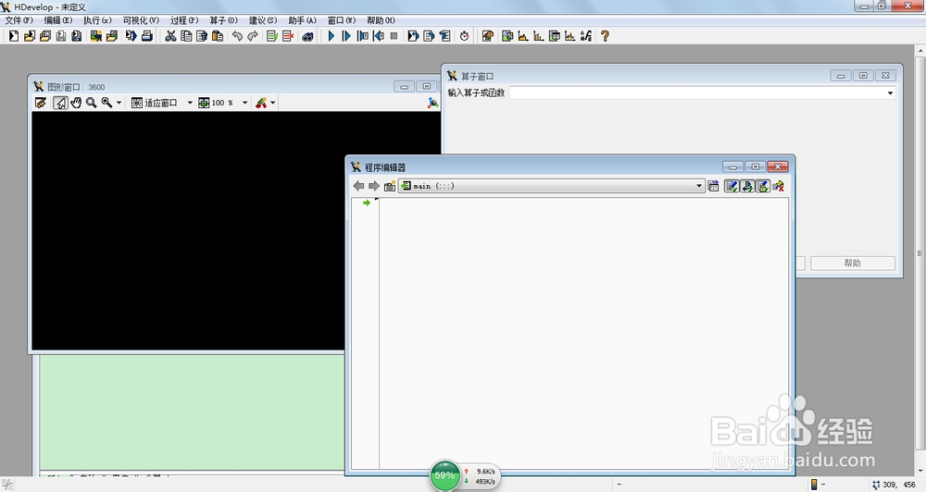Go forward with the program editor right arrow
The height and width of the screenshot is (492, 926).
[374, 186]
